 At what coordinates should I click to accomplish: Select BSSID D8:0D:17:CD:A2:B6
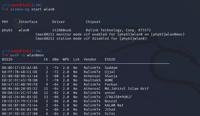pos(20,68)
